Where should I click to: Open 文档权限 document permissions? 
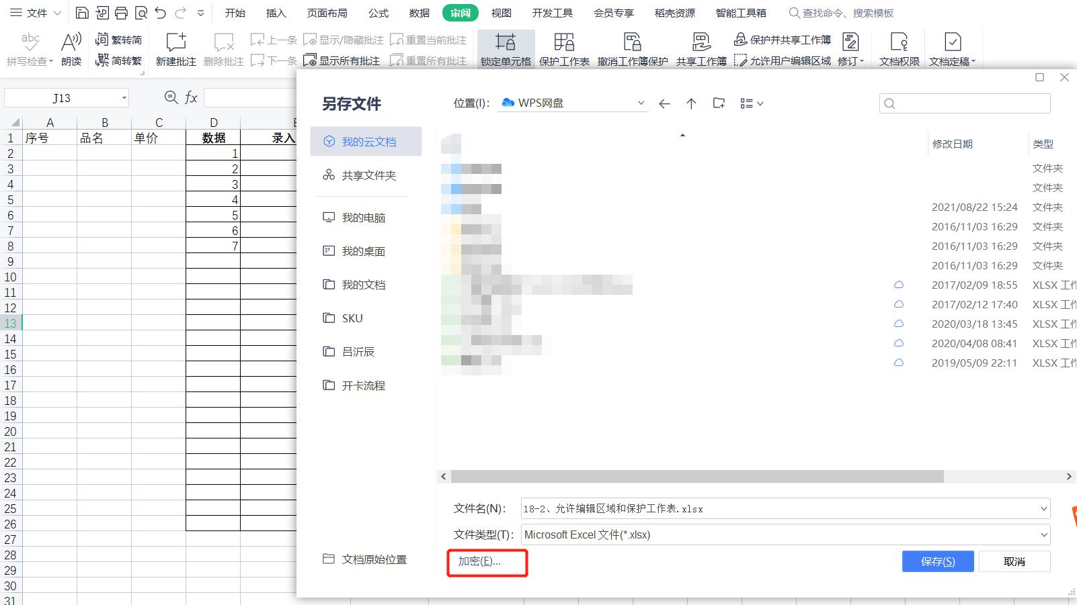click(x=898, y=47)
